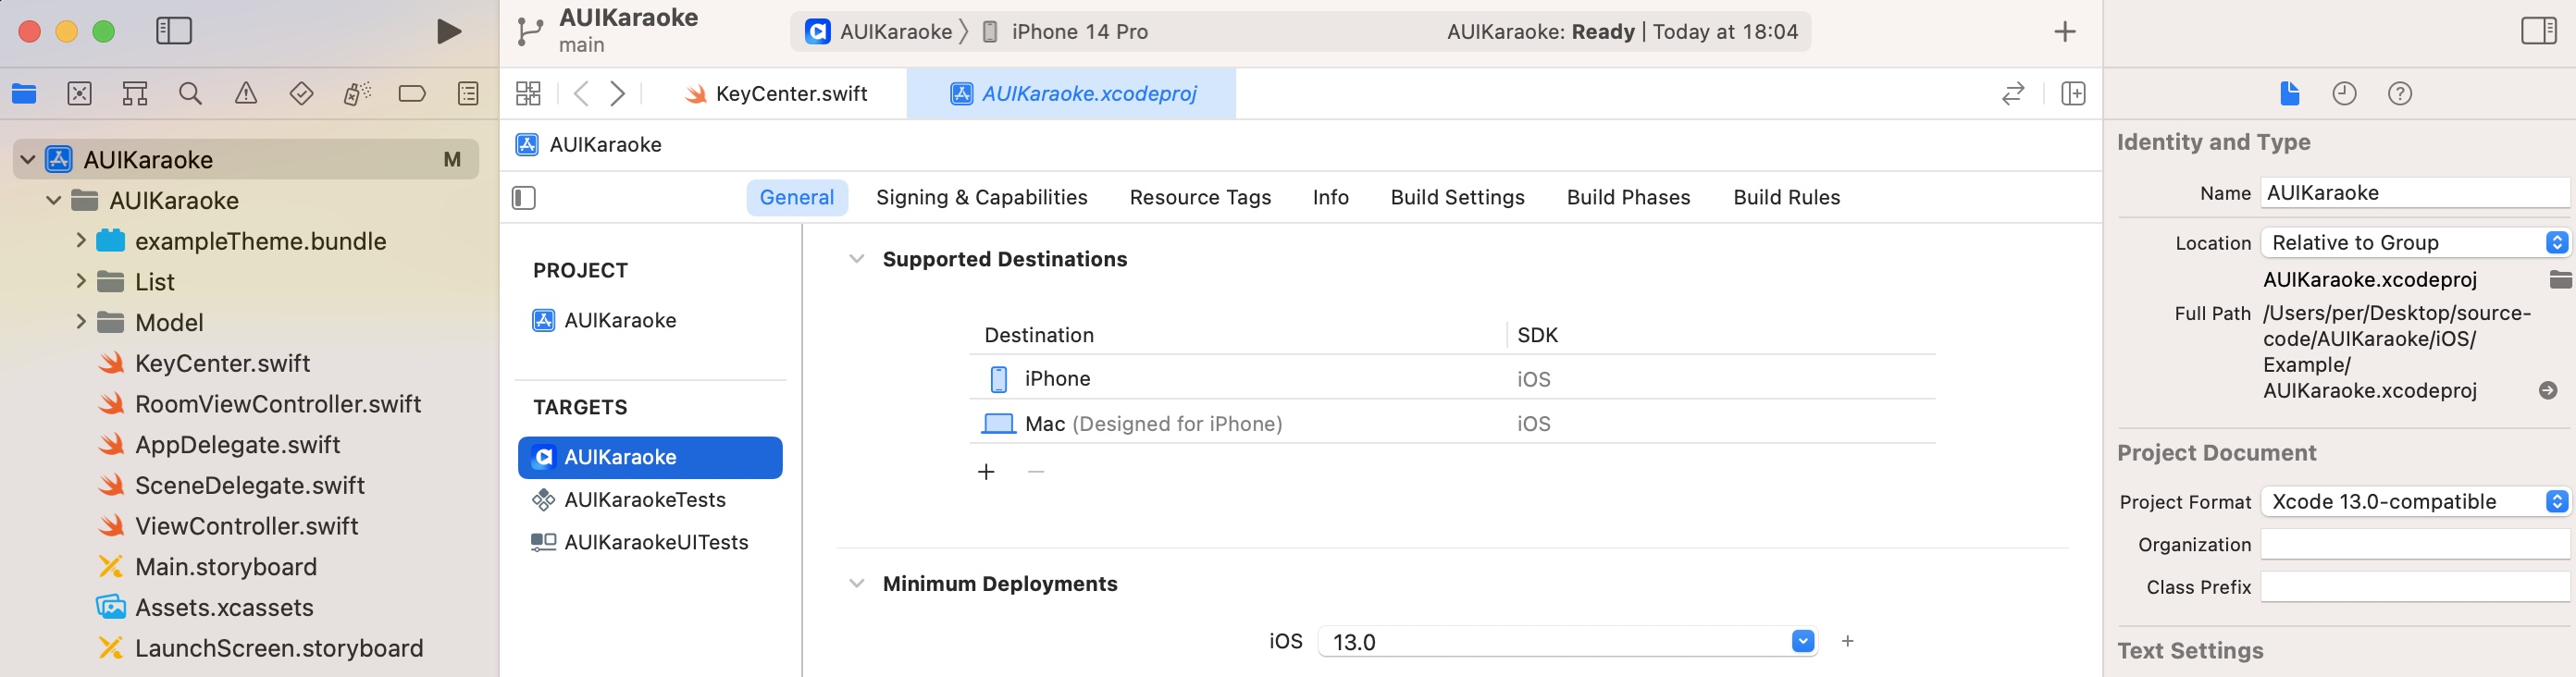Select the AUIKaraoke target
This screenshot has width=2576, height=677.
[x=650, y=458]
